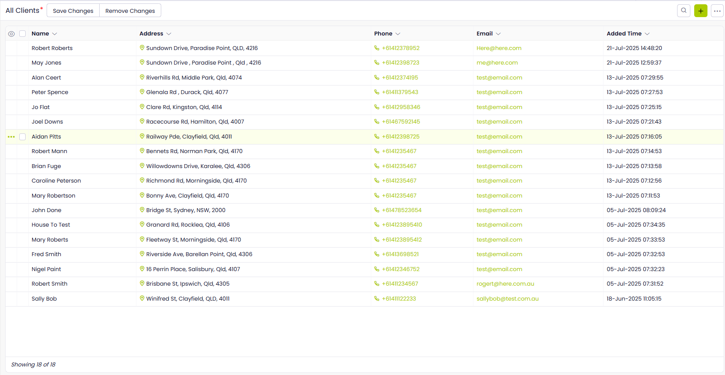Image resolution: width=725 pixels, height=375 pixels.
Task: Tick the select-all checkbox in header
Action: pyautogui.click(x=23, y=33)
